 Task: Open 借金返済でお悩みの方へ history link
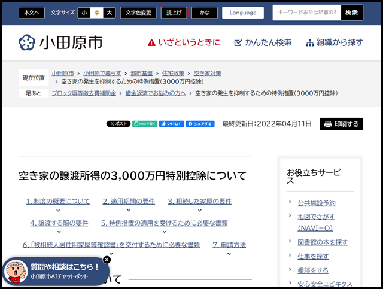156,93
